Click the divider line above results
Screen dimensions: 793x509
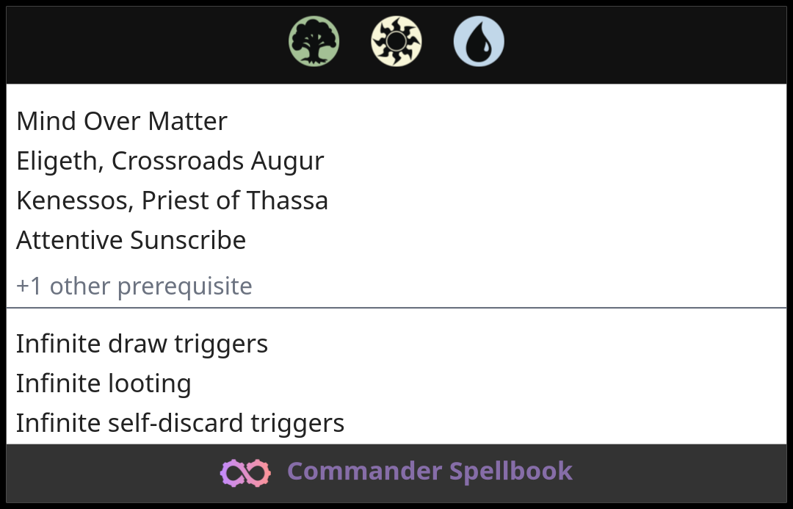pos(396,307)
